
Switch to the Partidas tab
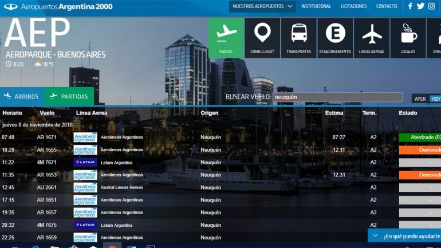click(69, 96)
